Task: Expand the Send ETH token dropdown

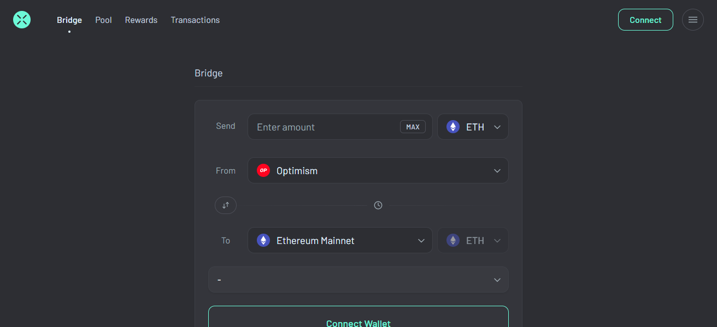Action: (473, 127)
